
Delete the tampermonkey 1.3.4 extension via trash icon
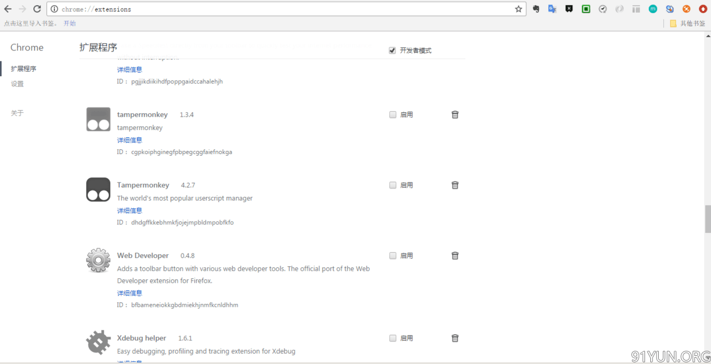pos(455,114)
